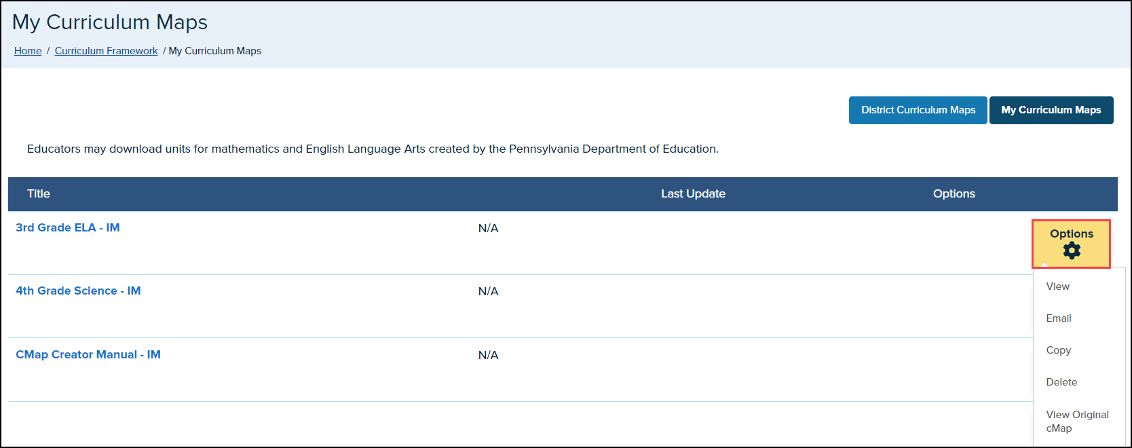
Task: Switch to District Curriculum Maps
Action: click(x=918, y=110)
